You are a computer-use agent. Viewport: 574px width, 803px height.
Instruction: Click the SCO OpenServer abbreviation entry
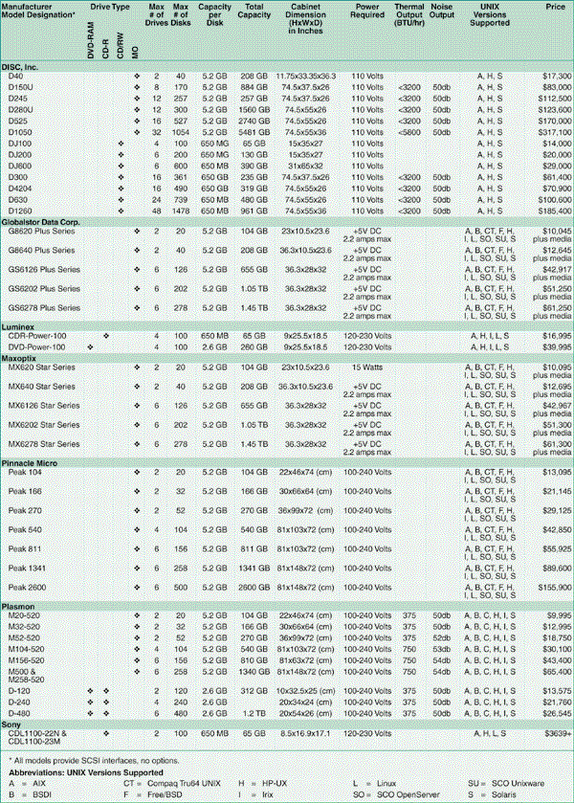click(x=396, y=794)
